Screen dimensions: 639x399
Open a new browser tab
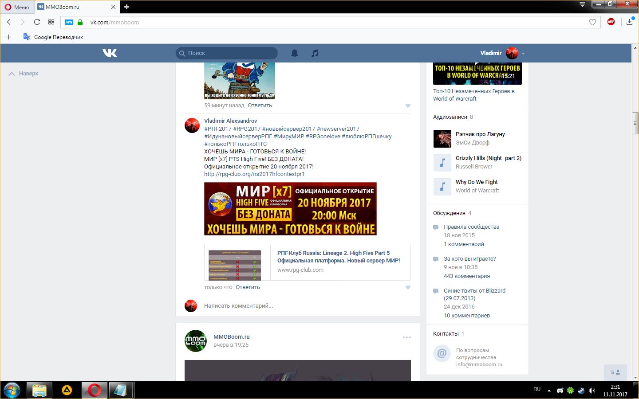(127, 7)
